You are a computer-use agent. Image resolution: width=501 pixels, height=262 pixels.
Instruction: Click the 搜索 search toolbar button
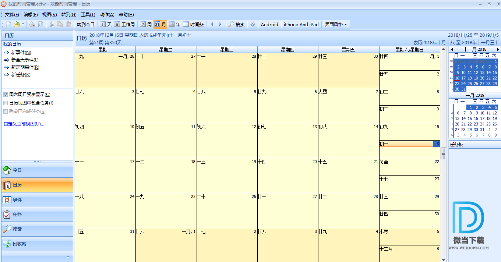point(236,24)
